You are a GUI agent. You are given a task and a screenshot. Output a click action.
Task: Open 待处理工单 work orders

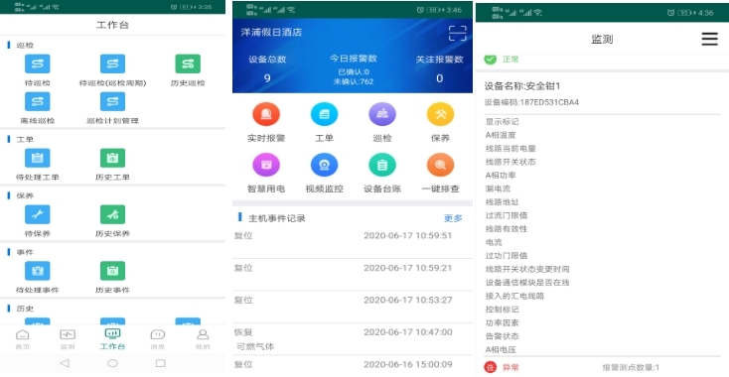37,159
